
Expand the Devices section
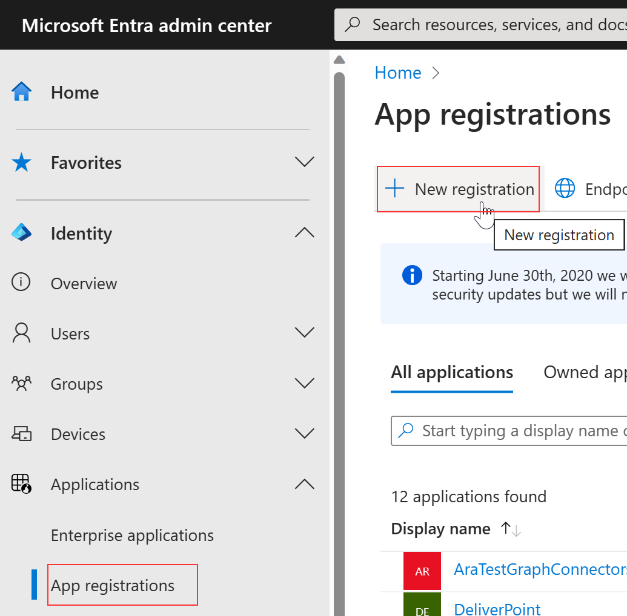click(305, 433)
